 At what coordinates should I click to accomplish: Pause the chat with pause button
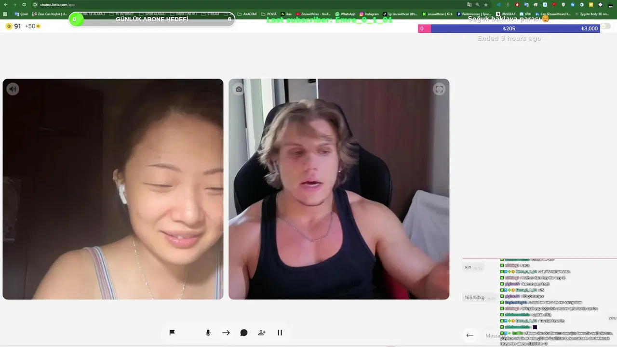[x=280, y=333]
